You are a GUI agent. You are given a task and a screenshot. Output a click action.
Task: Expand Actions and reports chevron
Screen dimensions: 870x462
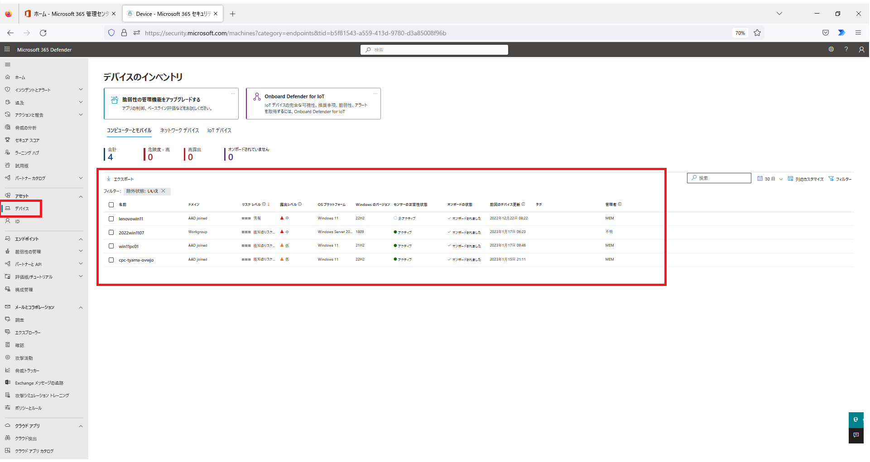(81, 114)
